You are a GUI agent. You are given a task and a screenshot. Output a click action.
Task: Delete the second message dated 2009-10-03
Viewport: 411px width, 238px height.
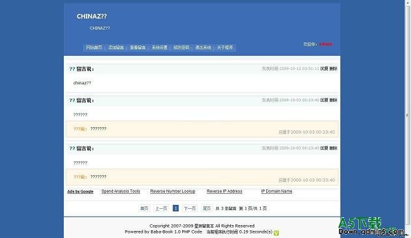pos(334,100)
